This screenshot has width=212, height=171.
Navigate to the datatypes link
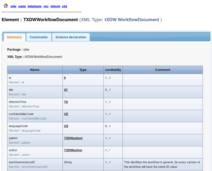tap(35, 6)
